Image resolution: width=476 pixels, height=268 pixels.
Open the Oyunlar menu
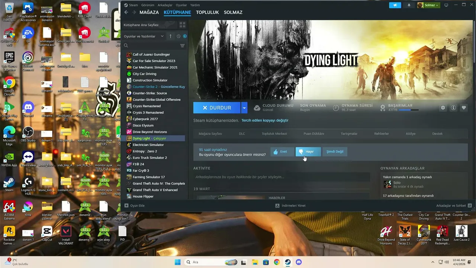click(181, 5)
